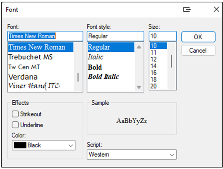
Task: Open the Color dropdown showing Black
Action: click(43, 145)
